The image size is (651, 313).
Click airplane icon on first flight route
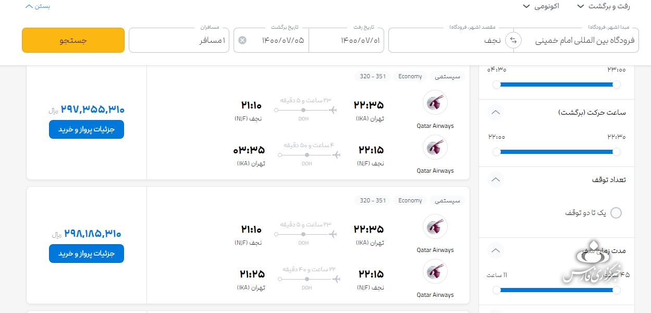[x=334, y=110]
